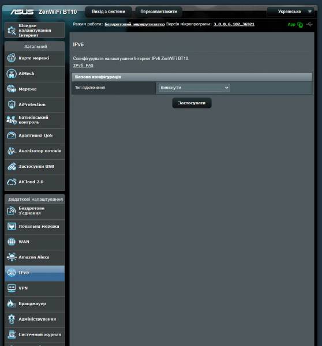Open the Українська language dropdown
The image size is (322, 346).
click(290, 12)
